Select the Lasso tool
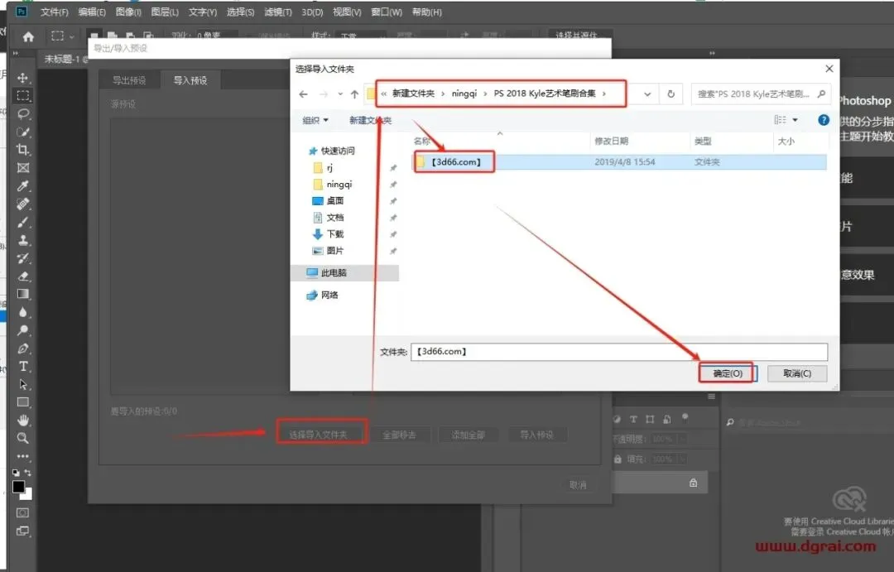The image size is (894, 572). point(23,114)
